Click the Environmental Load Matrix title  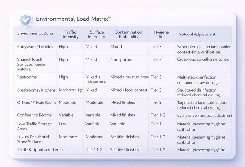coord(74,19)
